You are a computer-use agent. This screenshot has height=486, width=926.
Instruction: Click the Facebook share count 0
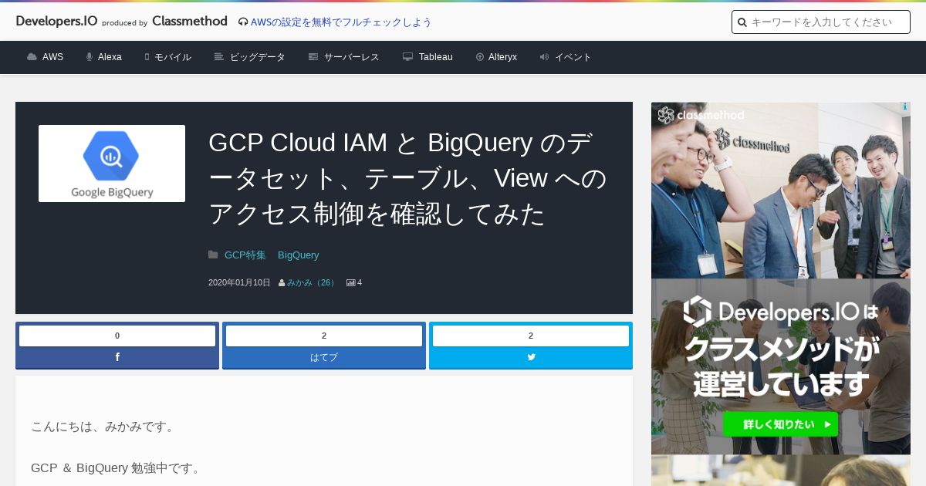117,336
